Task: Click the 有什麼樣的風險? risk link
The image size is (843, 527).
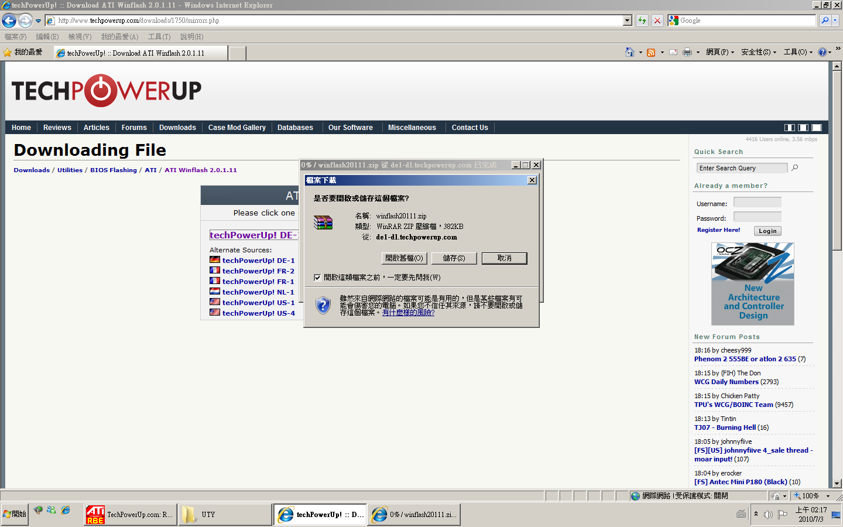Action: coord(408,313)
